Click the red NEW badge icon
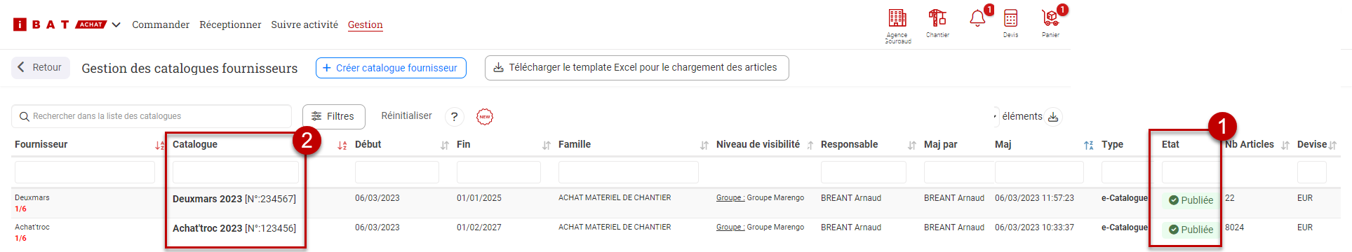 (485, 117)
